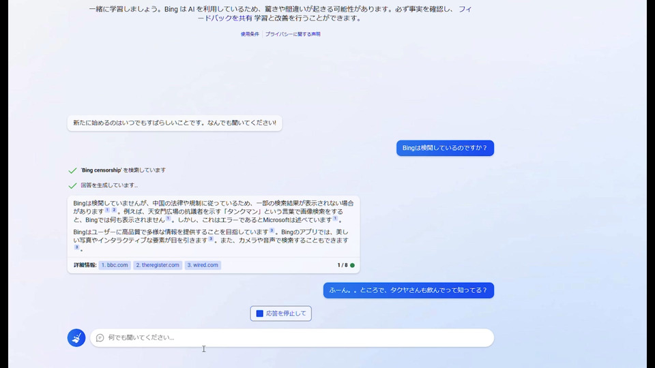Open the 1. bbc.com source link
The image size is (655, 368).
(x=115, y=265)
